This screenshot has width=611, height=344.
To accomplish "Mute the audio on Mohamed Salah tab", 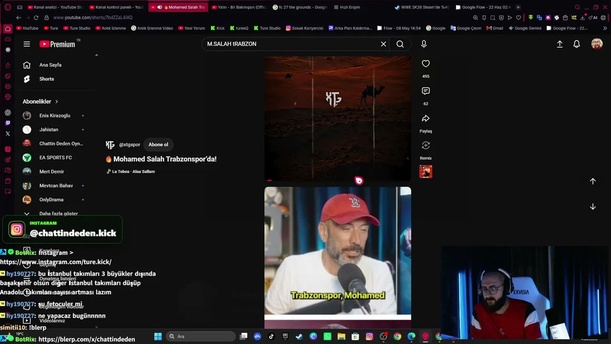I will [159, 7].
